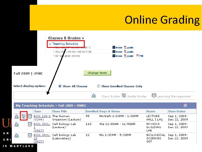The image size is (202, 152).
Task: Open class roster for Cell Biology Lab Laboratory
Action: (17, 136)
